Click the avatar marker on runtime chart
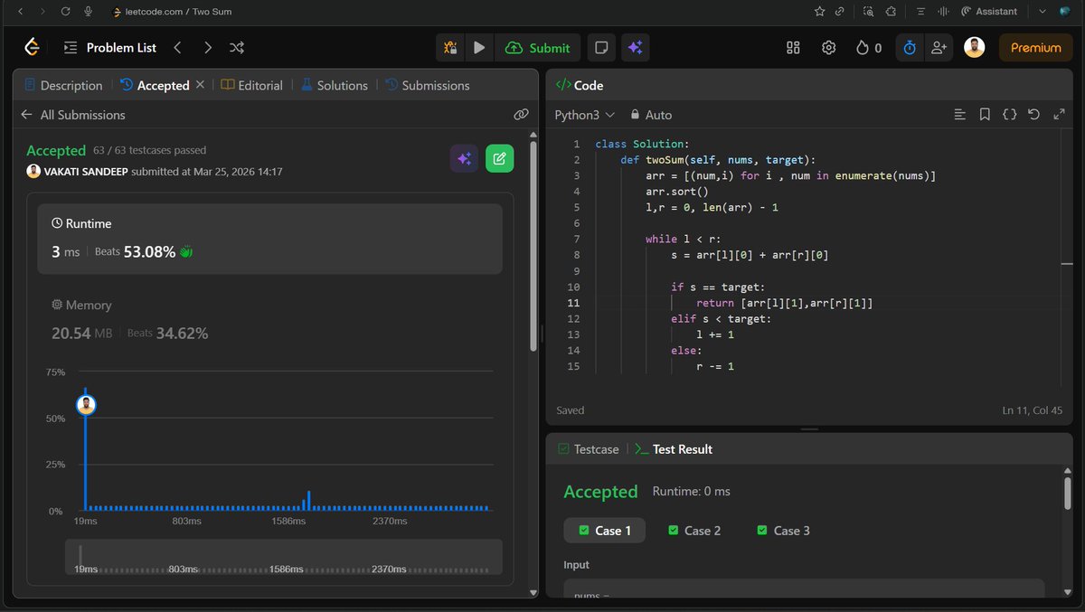Image resolution: width=1085 pixels, height=612 pixels. 86,405
